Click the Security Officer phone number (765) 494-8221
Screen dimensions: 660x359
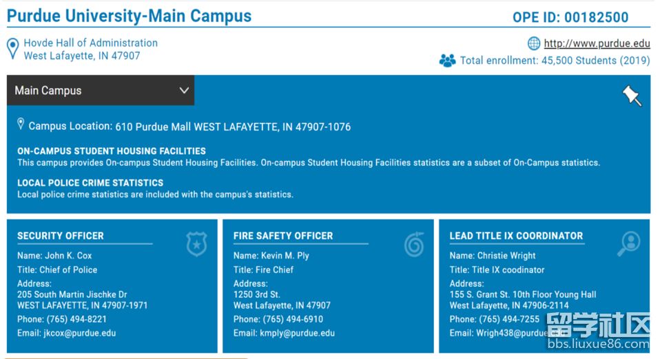click(x=76, y=319)
